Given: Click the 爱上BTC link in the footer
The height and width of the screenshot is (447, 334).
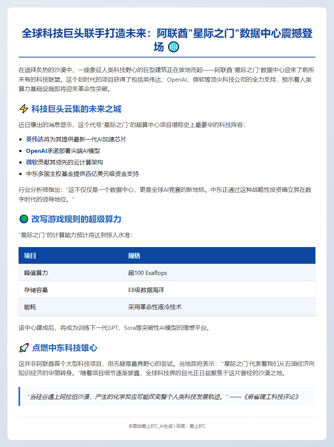Looking at the screenshot, I should (x=198, y=426).
